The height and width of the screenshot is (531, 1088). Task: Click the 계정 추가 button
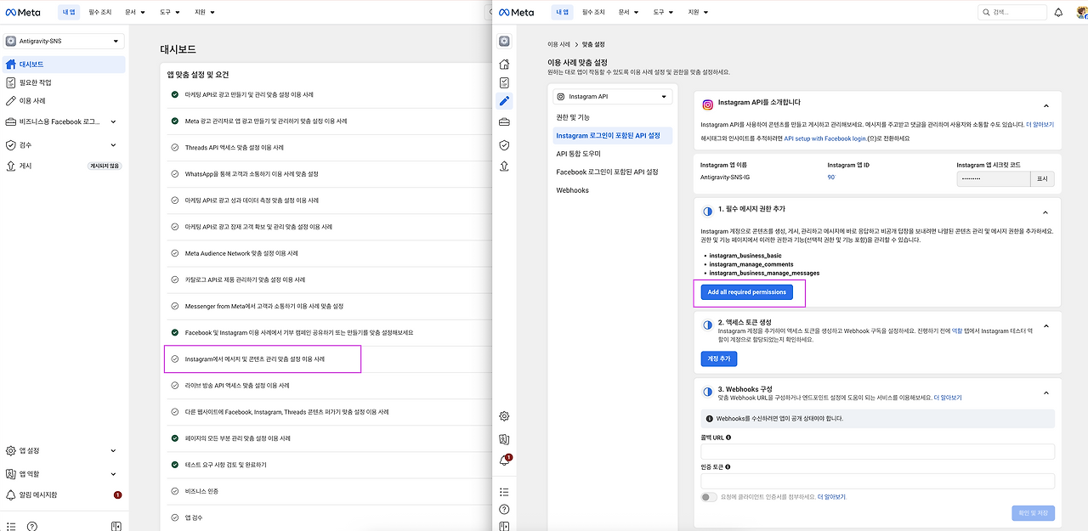[718, 359]
